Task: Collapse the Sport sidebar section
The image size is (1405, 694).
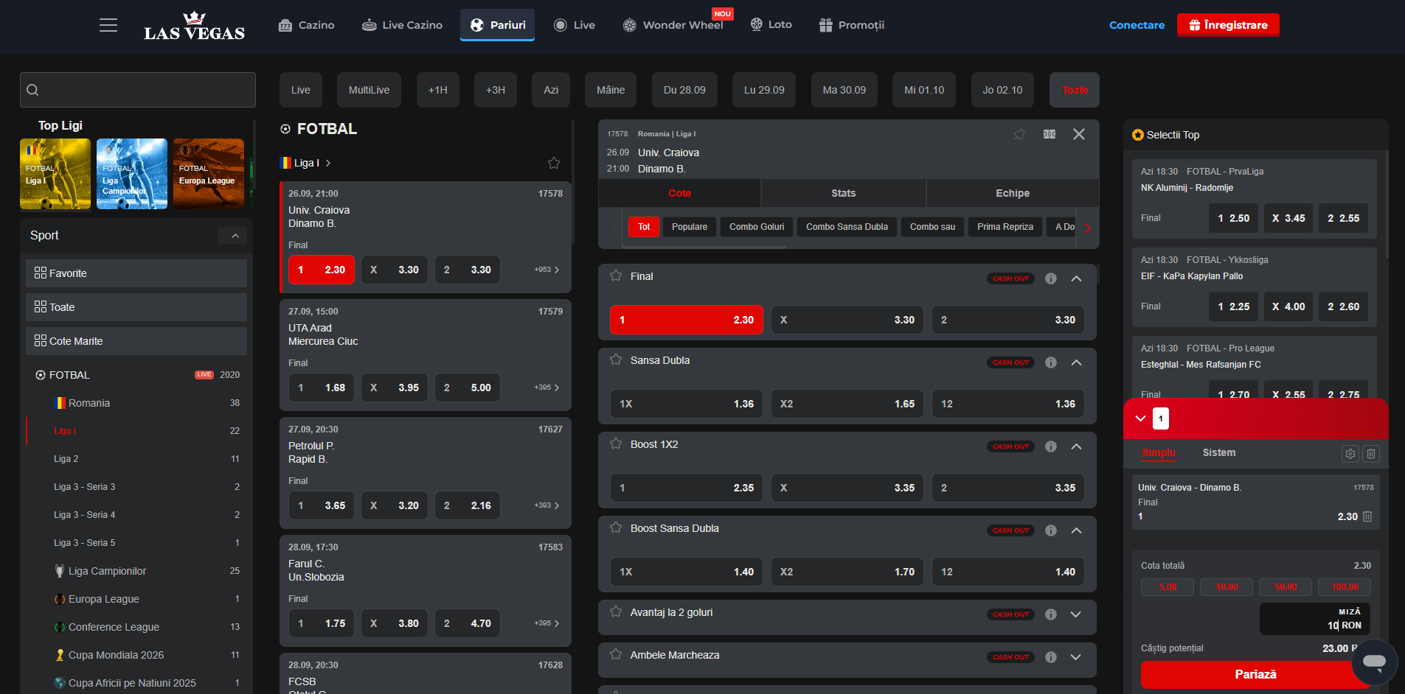Action: pyautogui.click(x=235, y=236)
